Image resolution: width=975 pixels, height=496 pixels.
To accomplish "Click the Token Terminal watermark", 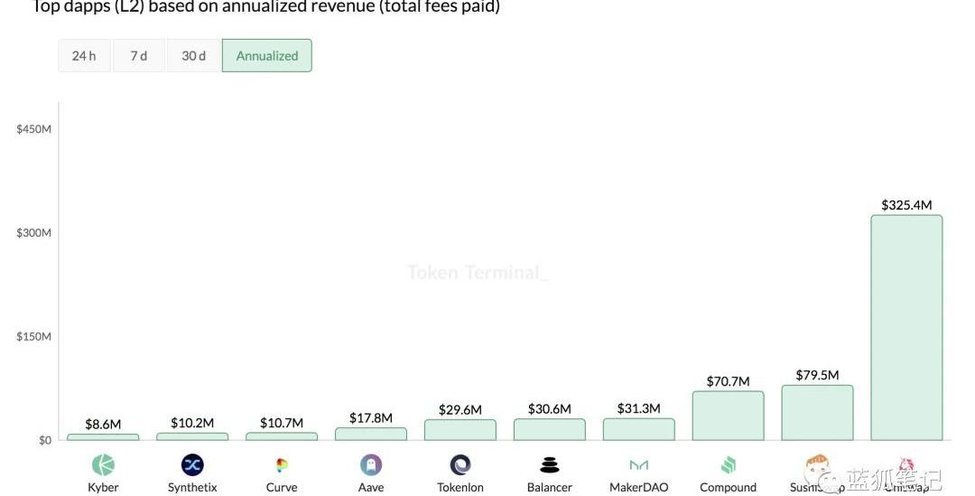I will click(478, 272).
